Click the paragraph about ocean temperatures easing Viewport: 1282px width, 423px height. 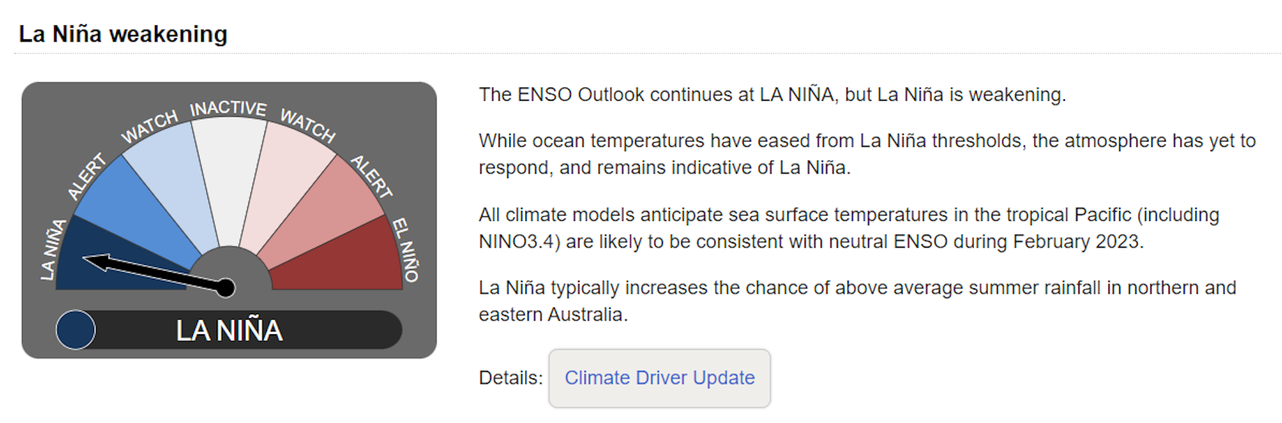click(x=867, y=154)
